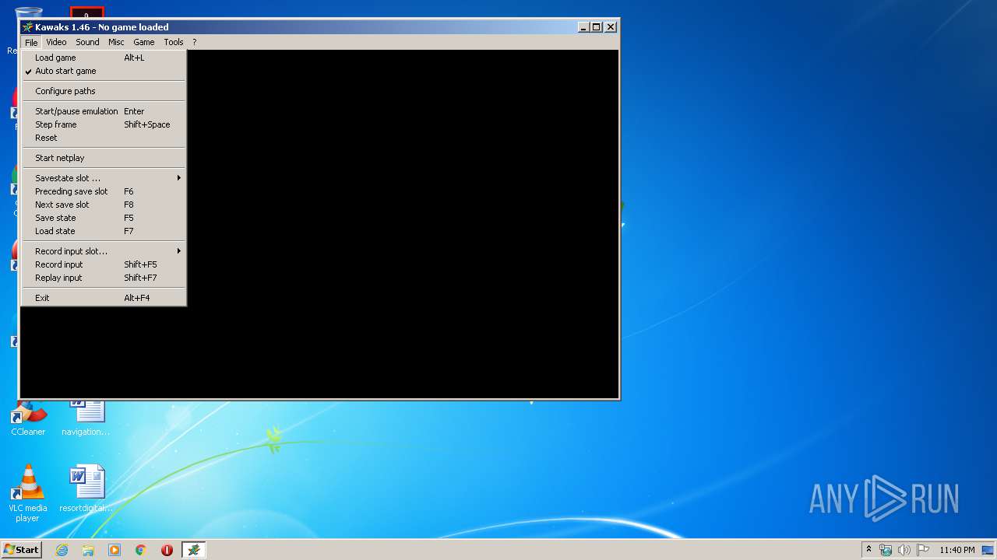
Task: Click the taskbar clock showing 11:40 PM
Action: (956, 550)
